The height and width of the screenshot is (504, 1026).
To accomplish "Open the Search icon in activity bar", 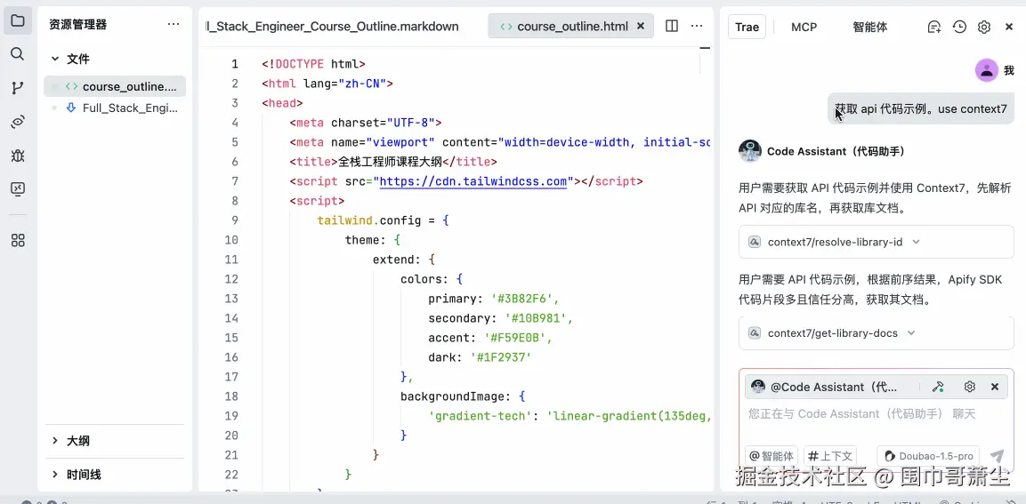I will [18, 53].
